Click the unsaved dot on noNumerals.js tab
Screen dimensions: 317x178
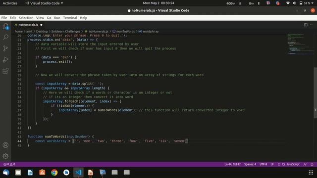point(41,25)
